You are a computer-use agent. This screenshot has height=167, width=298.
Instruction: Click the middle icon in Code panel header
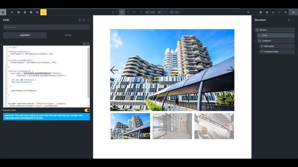(84, 20)
